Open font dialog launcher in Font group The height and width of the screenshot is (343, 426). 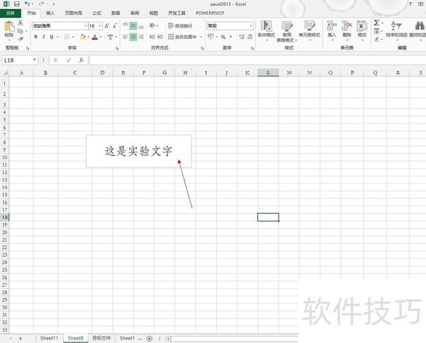[x=117, y=48]
